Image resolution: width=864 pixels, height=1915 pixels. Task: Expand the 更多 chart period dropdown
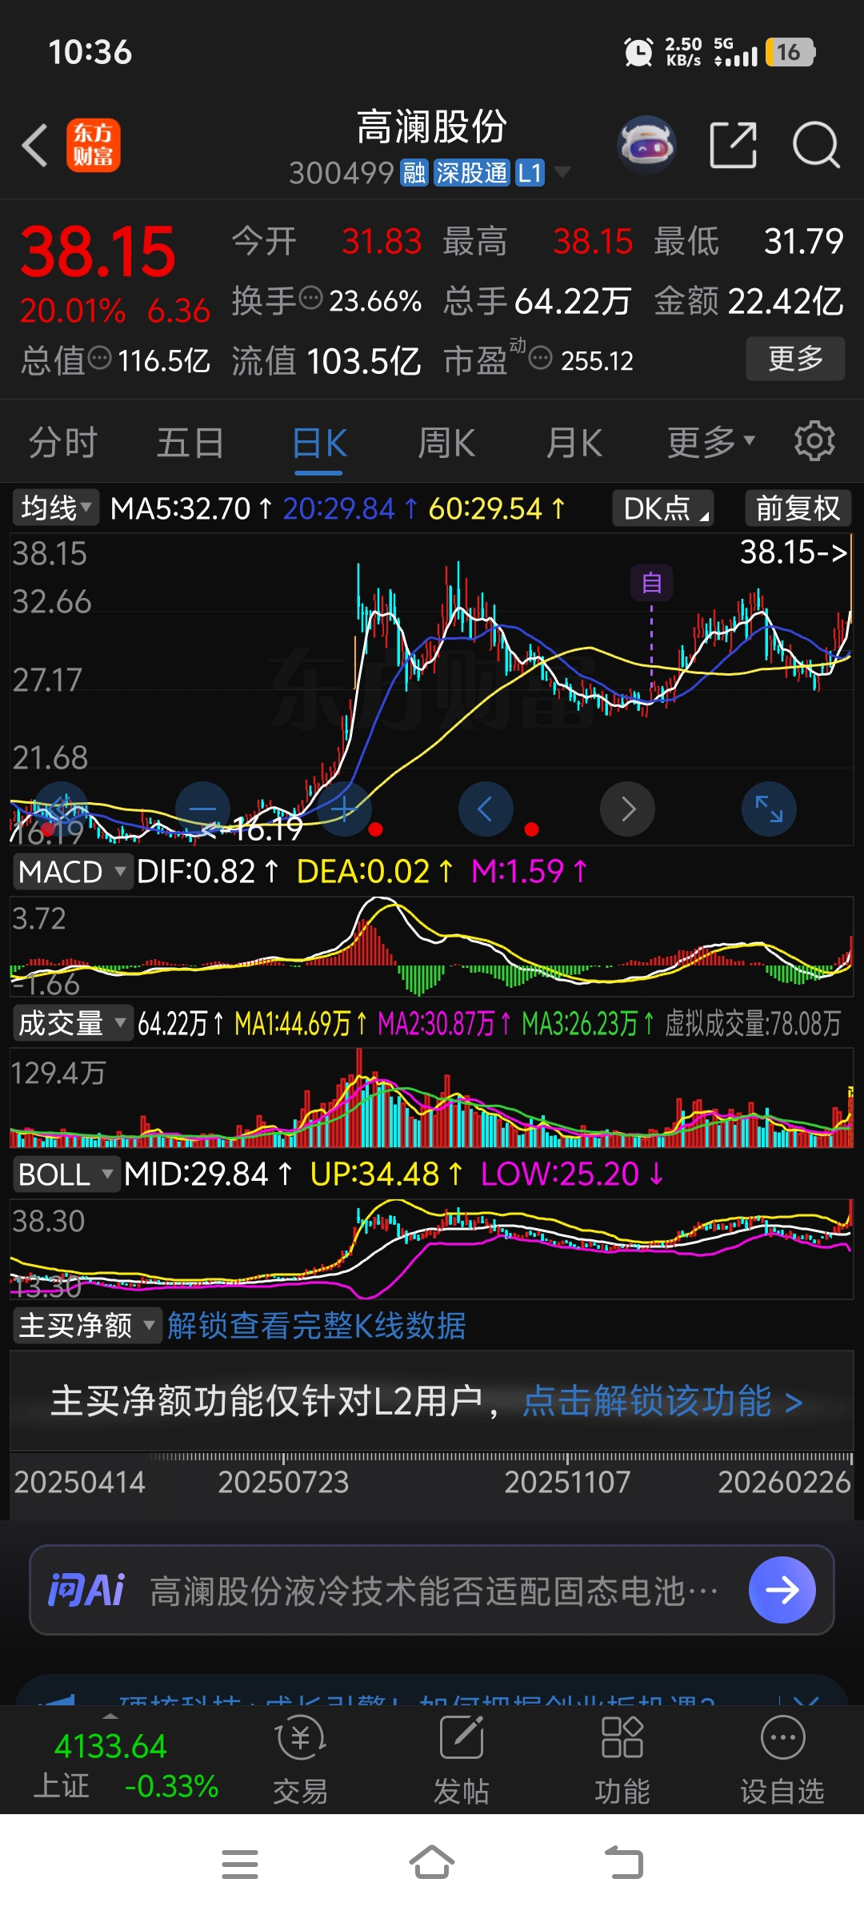pos(711,442)
